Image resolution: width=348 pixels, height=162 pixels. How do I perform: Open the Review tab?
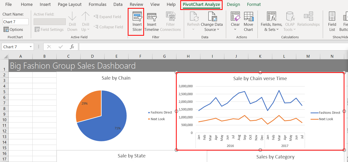(x=136, y=4)
